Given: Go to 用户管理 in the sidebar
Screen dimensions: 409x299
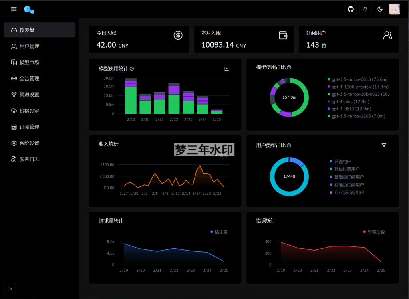Looking at the screenshot, I should point(40,46).
